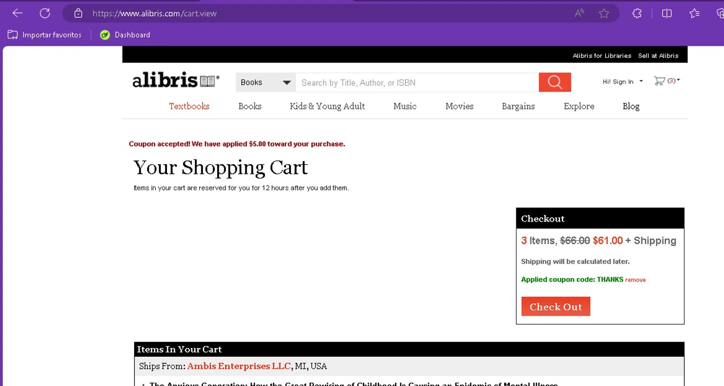Click the struck-through $66.00 price
The image size is (724, 386).
click(575, 240)
